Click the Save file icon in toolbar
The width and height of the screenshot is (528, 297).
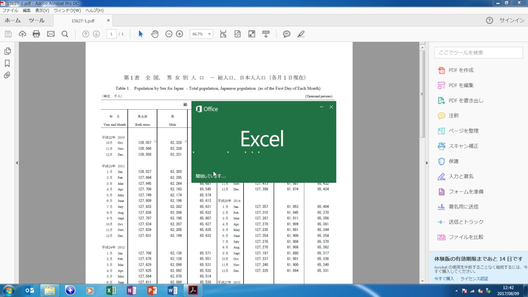(x=8, y=34)
